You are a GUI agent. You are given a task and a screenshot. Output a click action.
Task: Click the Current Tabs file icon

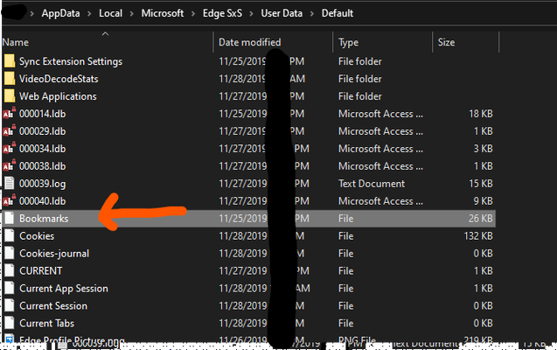(10, 323)
